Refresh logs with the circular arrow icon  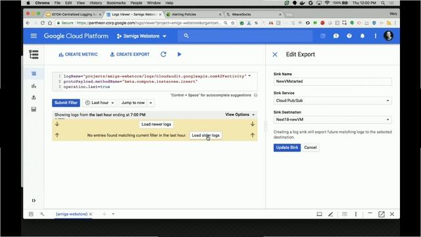pos(163,54)
